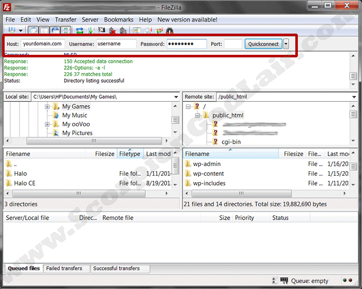Open the Bookmarks menu
The height and width of the screenshot is (289, 362).
point(118,20)
